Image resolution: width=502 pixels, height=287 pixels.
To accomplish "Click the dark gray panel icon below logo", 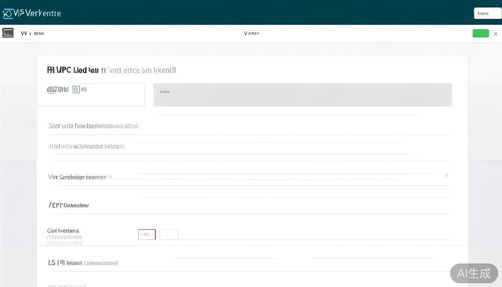I will pyautogui.click(x=8, y=33).
